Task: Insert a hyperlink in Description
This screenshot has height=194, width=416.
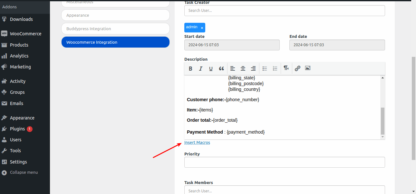Action: coord(297,68)
